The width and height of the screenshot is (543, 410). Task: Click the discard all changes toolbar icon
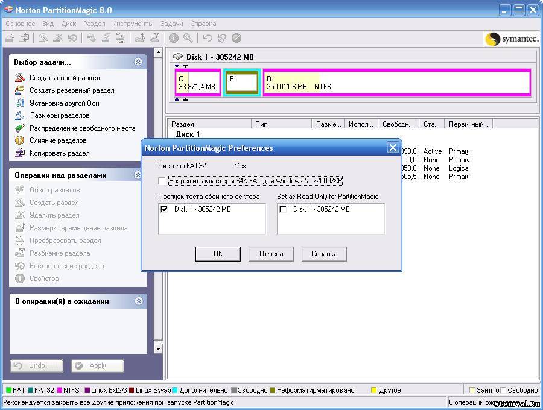point(221,38)
